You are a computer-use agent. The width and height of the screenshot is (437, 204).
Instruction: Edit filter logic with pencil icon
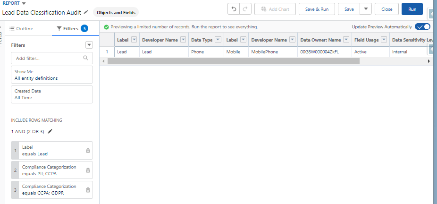[x=50, y=131]
